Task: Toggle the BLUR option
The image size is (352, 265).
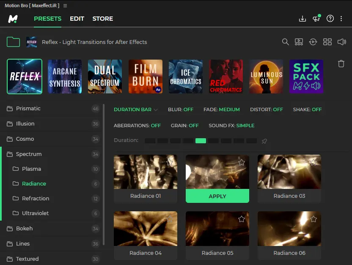Action: 181,109
